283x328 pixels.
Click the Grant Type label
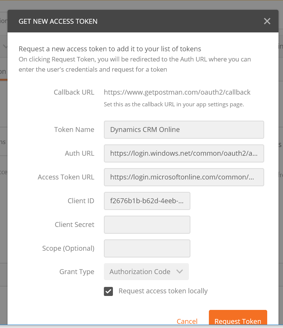pos(77,271)
